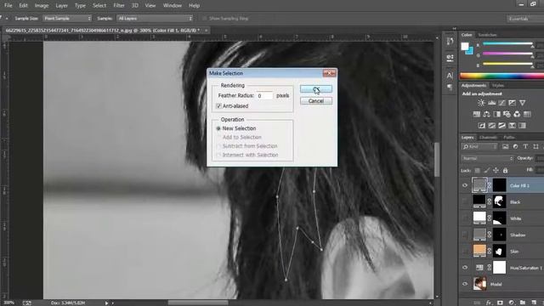Open the Filter menu
The image size is (544, 306).
(119, 6)
